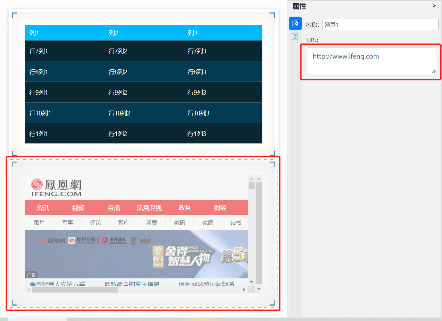Click the 鳳凰網 IFENG.COM logo
Viewport: 442px width, 321px height.
pos(56,188)
